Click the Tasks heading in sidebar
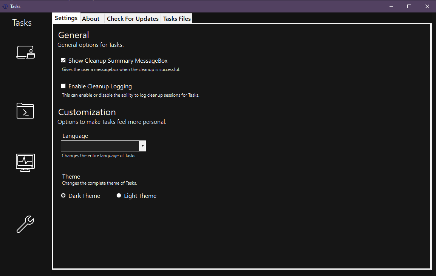 coord(22,23)
